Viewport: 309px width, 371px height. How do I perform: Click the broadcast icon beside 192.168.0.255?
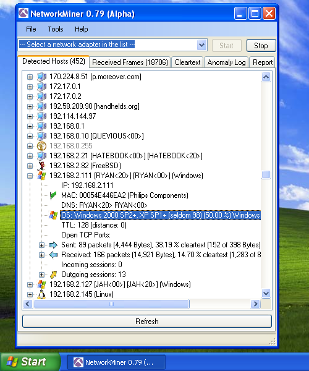(41, 146)
